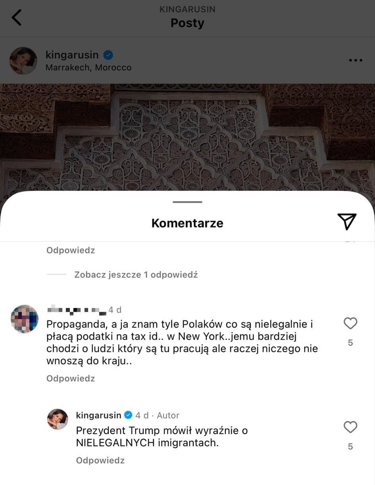This screenshot has height=485, width=375.
Task: Open the three-dot post options menu
Action: tap(356, 60)
